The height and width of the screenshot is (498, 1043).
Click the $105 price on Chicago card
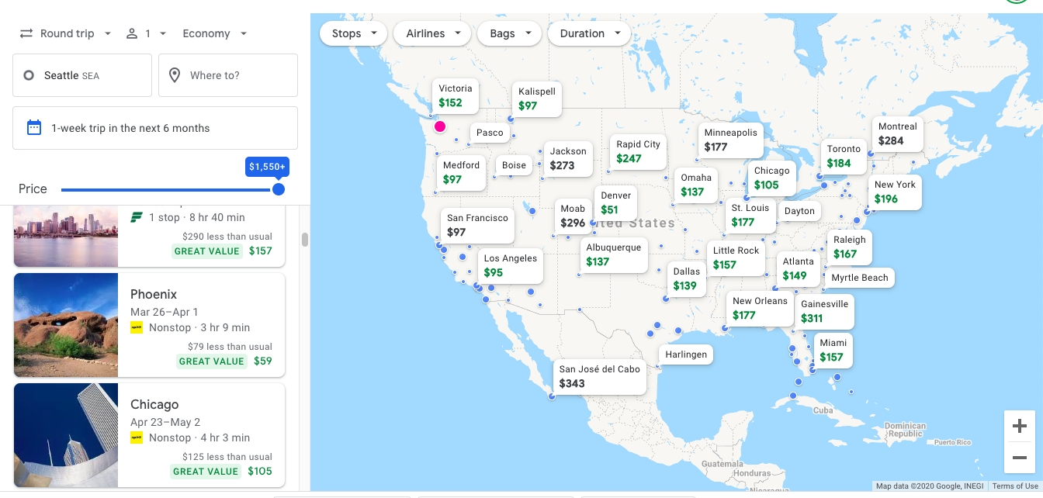[260, 471]
